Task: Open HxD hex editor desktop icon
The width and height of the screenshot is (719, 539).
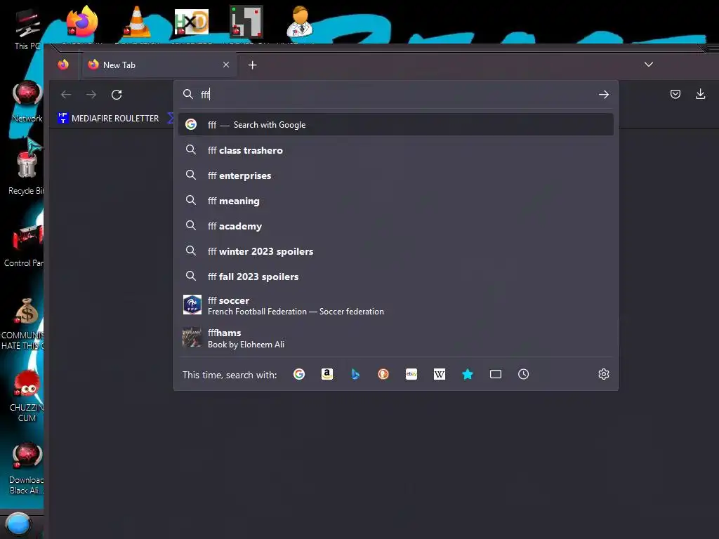Action: (192, 22)
